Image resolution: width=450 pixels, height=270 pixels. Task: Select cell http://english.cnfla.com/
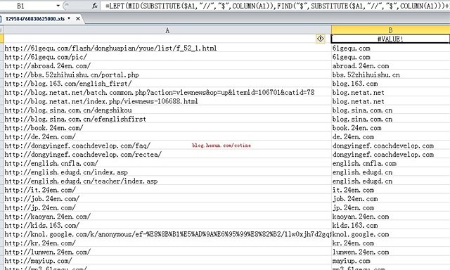click(167, 163)
